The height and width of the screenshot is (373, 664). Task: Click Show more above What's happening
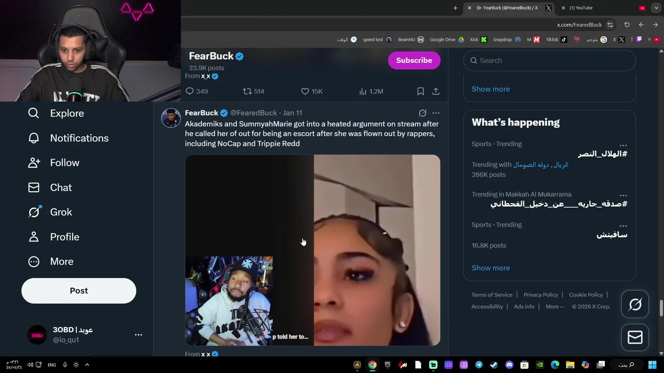click(491, 89)
